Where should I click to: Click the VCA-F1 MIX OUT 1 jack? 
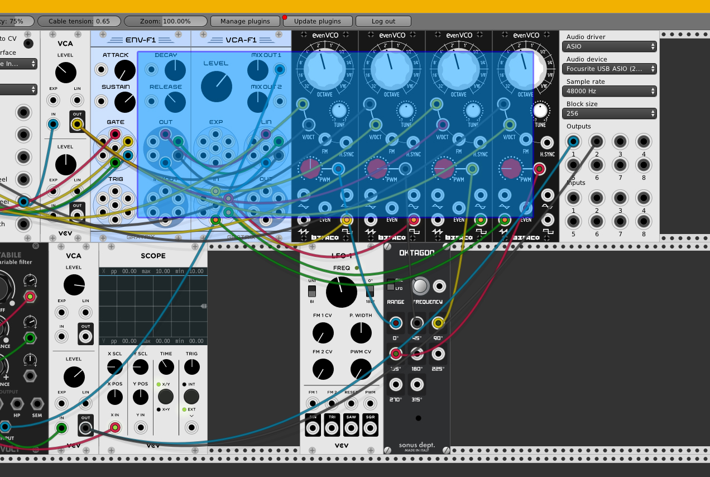(x=280, y=70)
